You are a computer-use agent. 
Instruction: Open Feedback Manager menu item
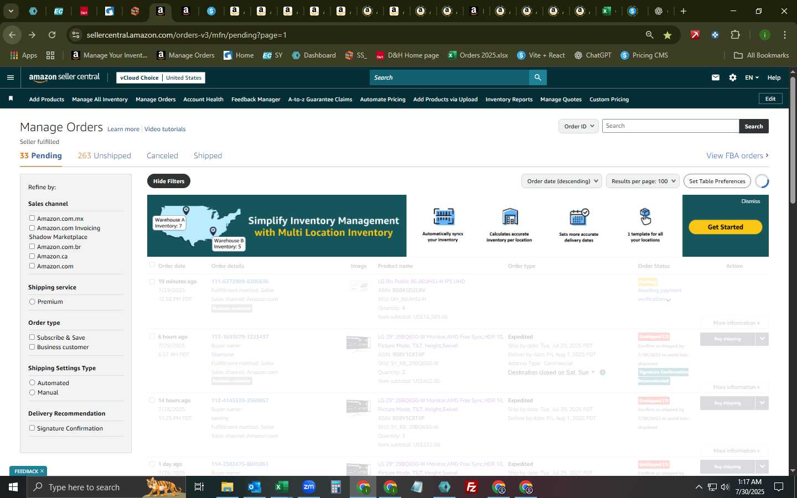[x=256, y=99]
